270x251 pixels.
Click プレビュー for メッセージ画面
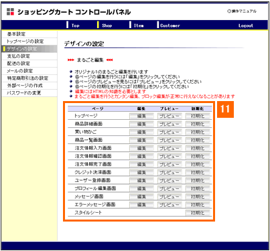point(170,197)
